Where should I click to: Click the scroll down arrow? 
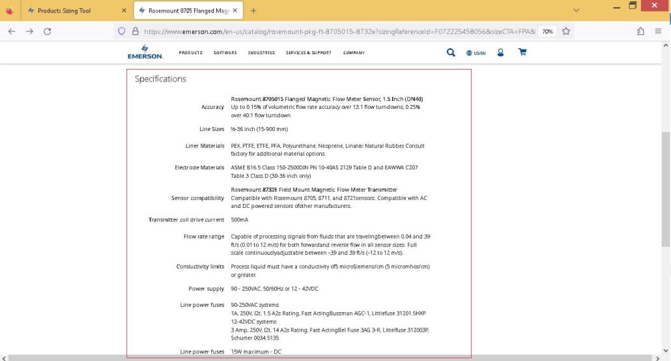pos(665,351)
